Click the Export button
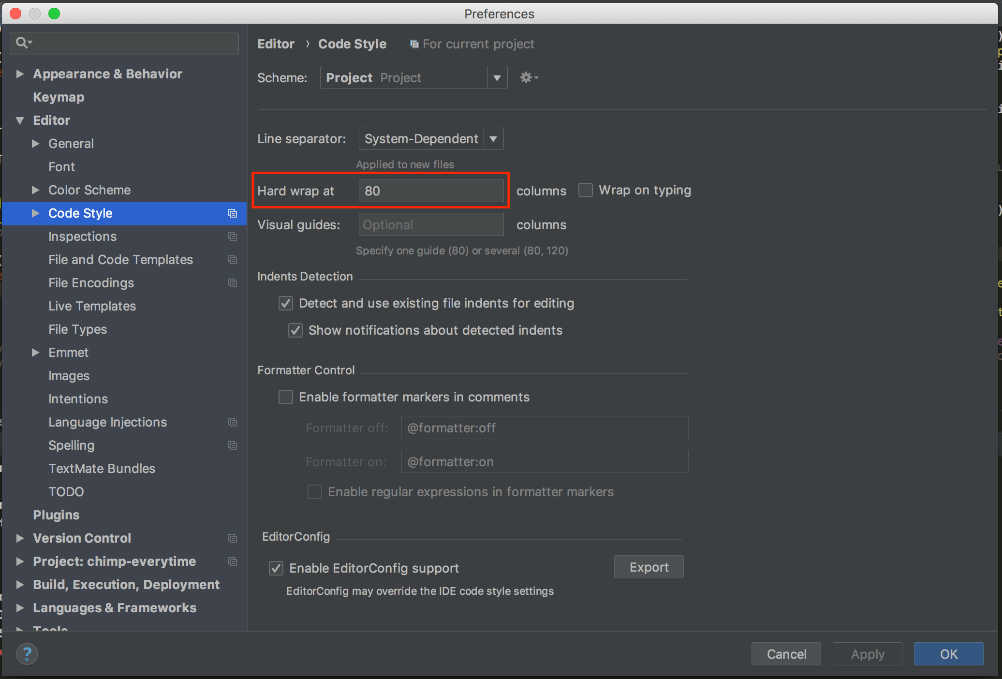Image resolution: width=1002 pixels, height=679 pixels. pos(648,567)
